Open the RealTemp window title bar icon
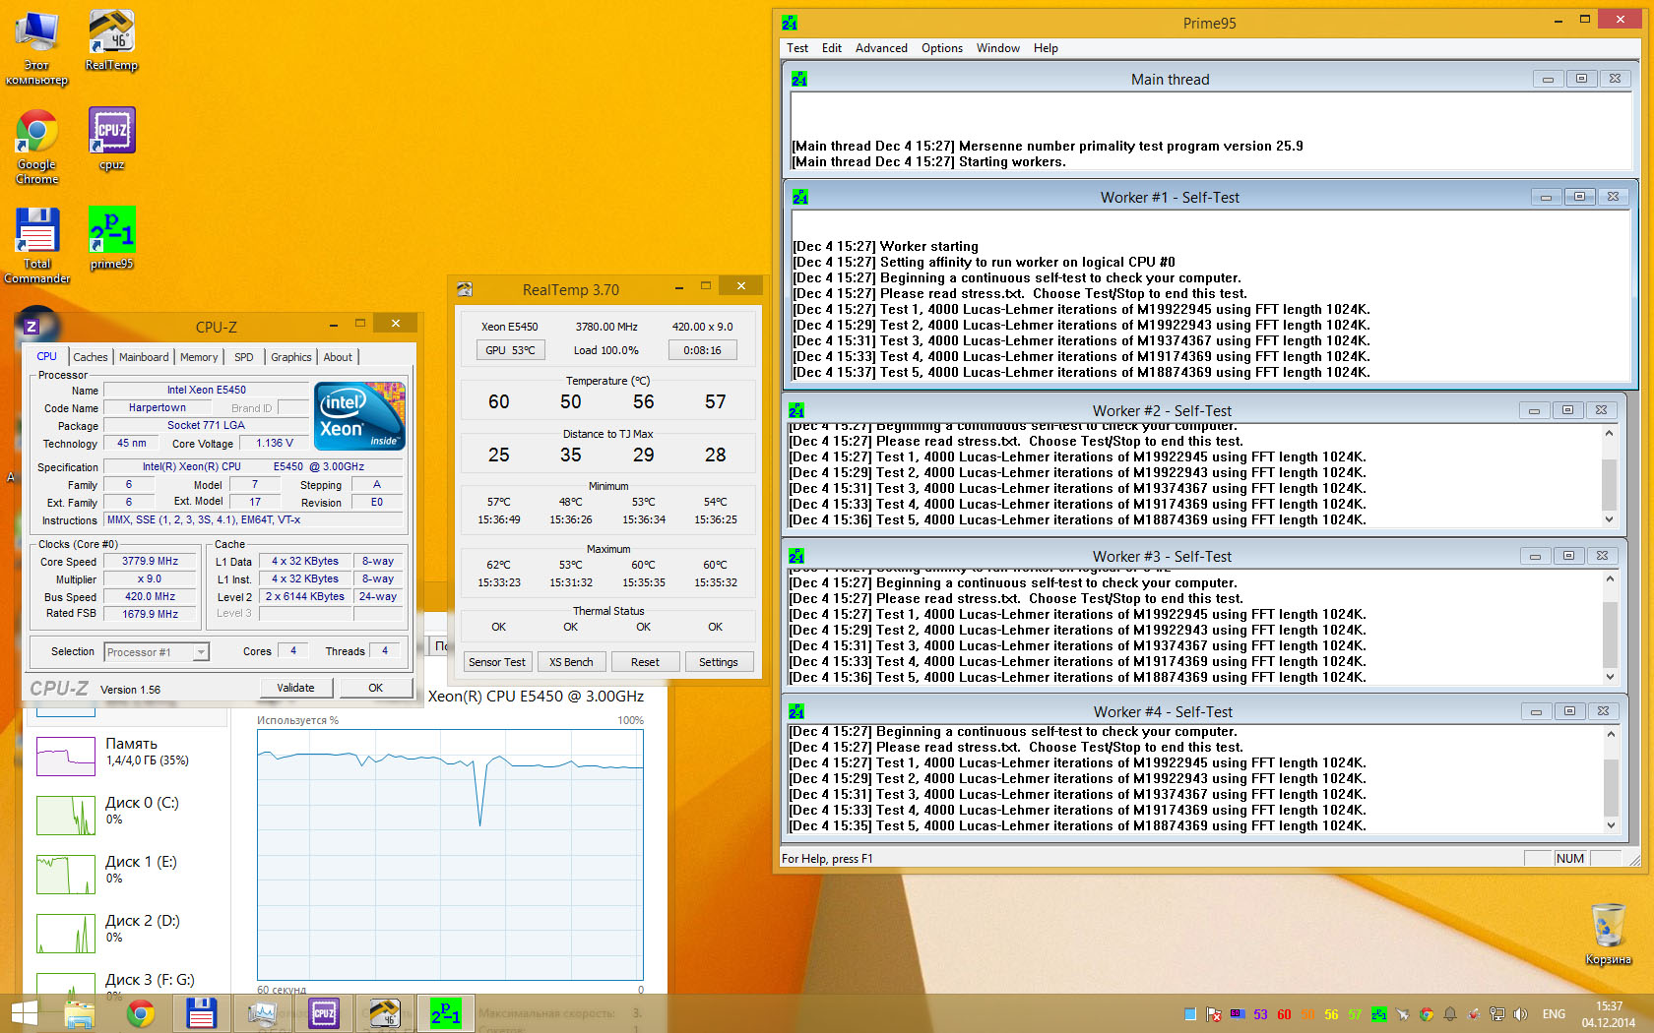This screenshot has width=1654, height=1033. [465, 289]
